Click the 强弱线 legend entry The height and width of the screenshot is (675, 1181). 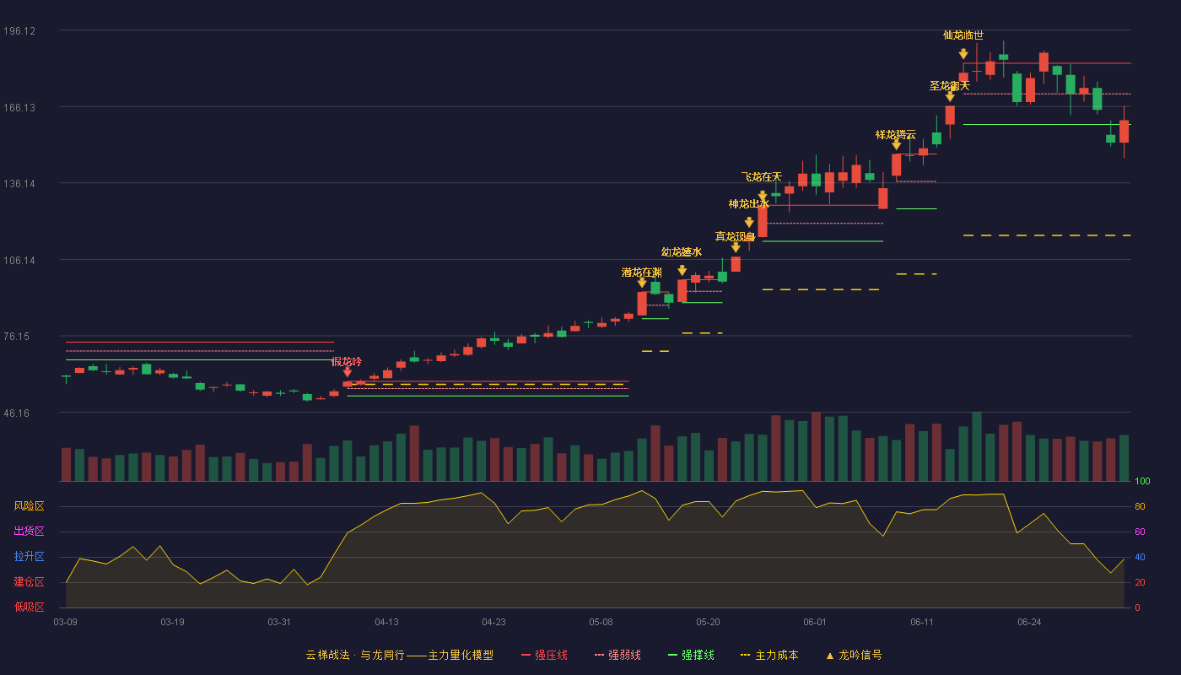point(617,655)
